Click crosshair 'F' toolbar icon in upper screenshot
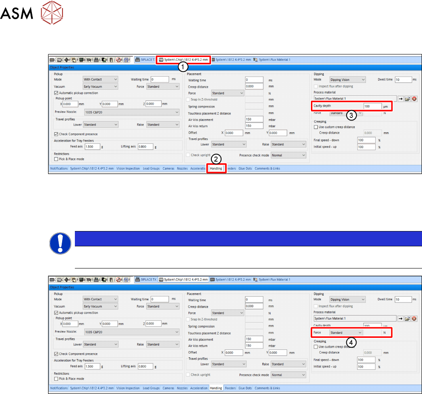Image resolution: width=422 pixels, height=394 pixels. click(x=67, y=60)
